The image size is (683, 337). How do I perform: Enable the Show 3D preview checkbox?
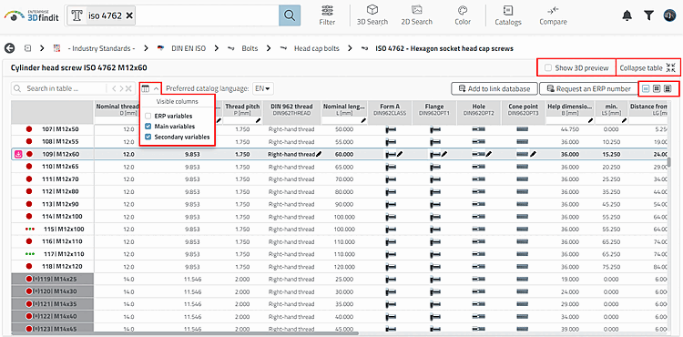pyautogui.click(x=548, y=68)
